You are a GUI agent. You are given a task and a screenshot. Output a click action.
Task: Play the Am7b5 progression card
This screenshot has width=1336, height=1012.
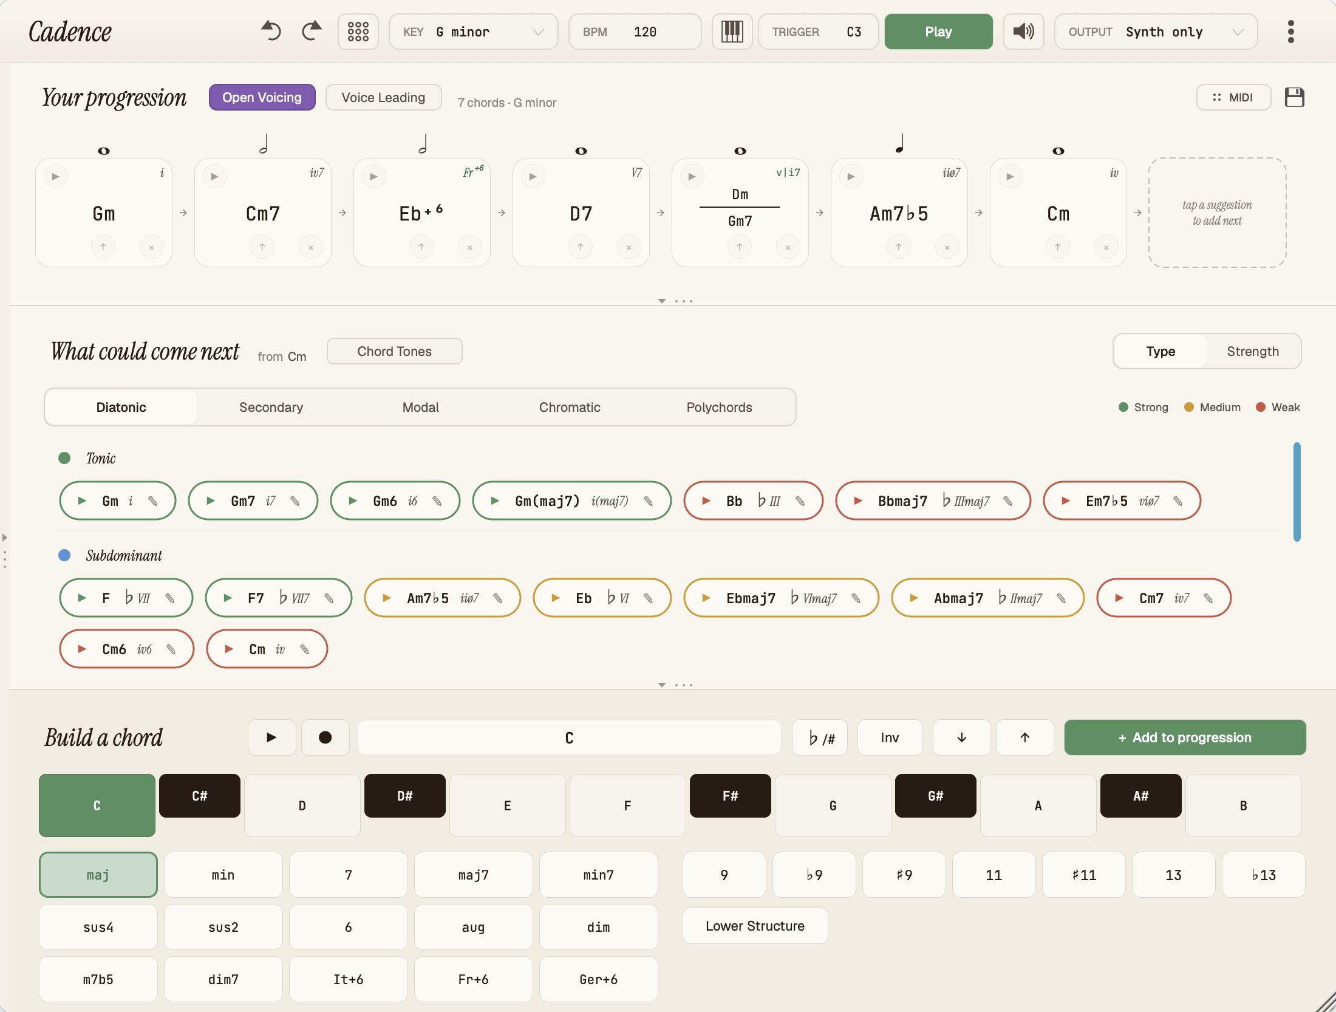(x=851, y=177)
